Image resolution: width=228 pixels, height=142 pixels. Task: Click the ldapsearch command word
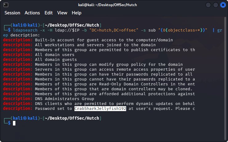click(25, 30)
